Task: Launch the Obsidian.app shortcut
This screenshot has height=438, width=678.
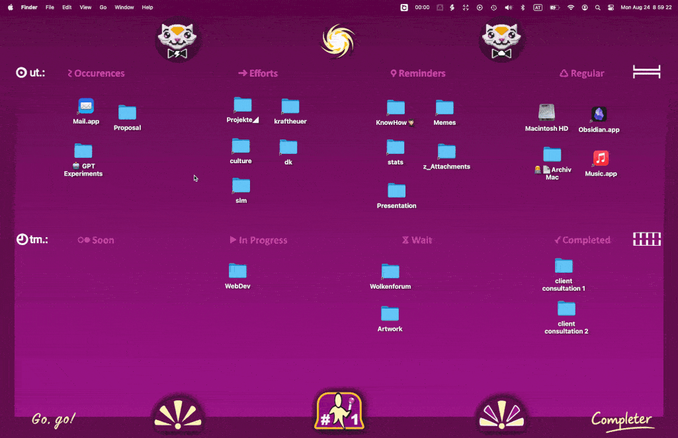Action: [599, 114]
